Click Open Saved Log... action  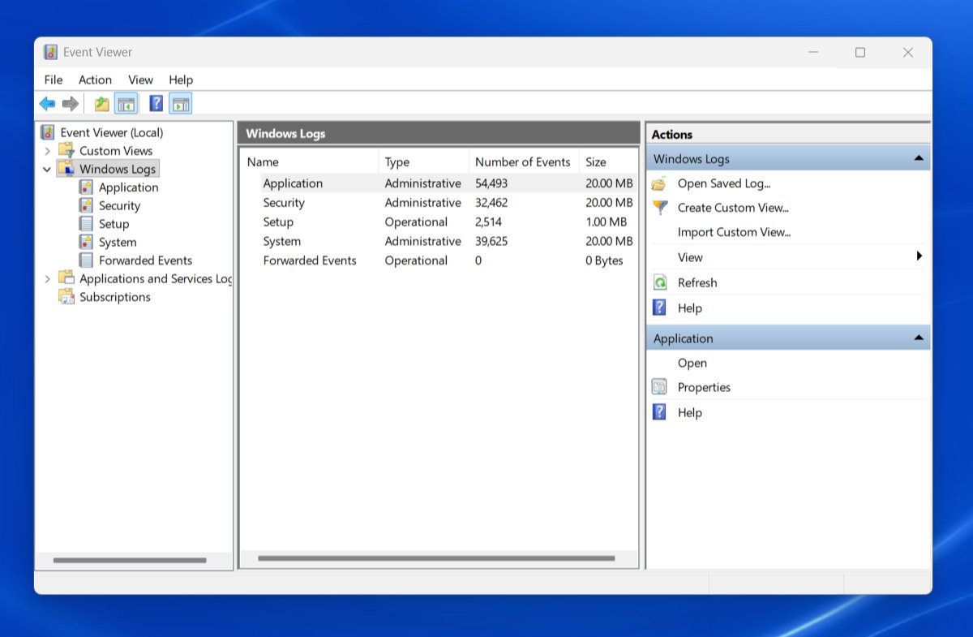click(724, 183)
